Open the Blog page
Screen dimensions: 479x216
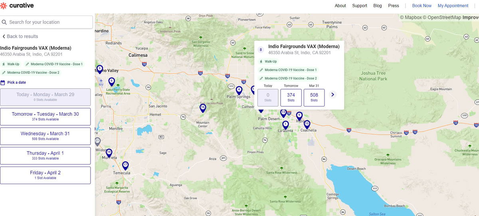tap(378, 6)
